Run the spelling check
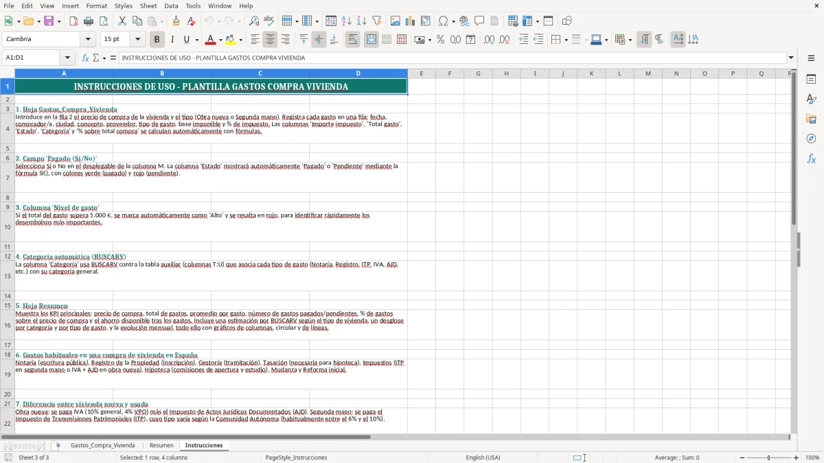824x463 pixels. (x=269, y=21)
